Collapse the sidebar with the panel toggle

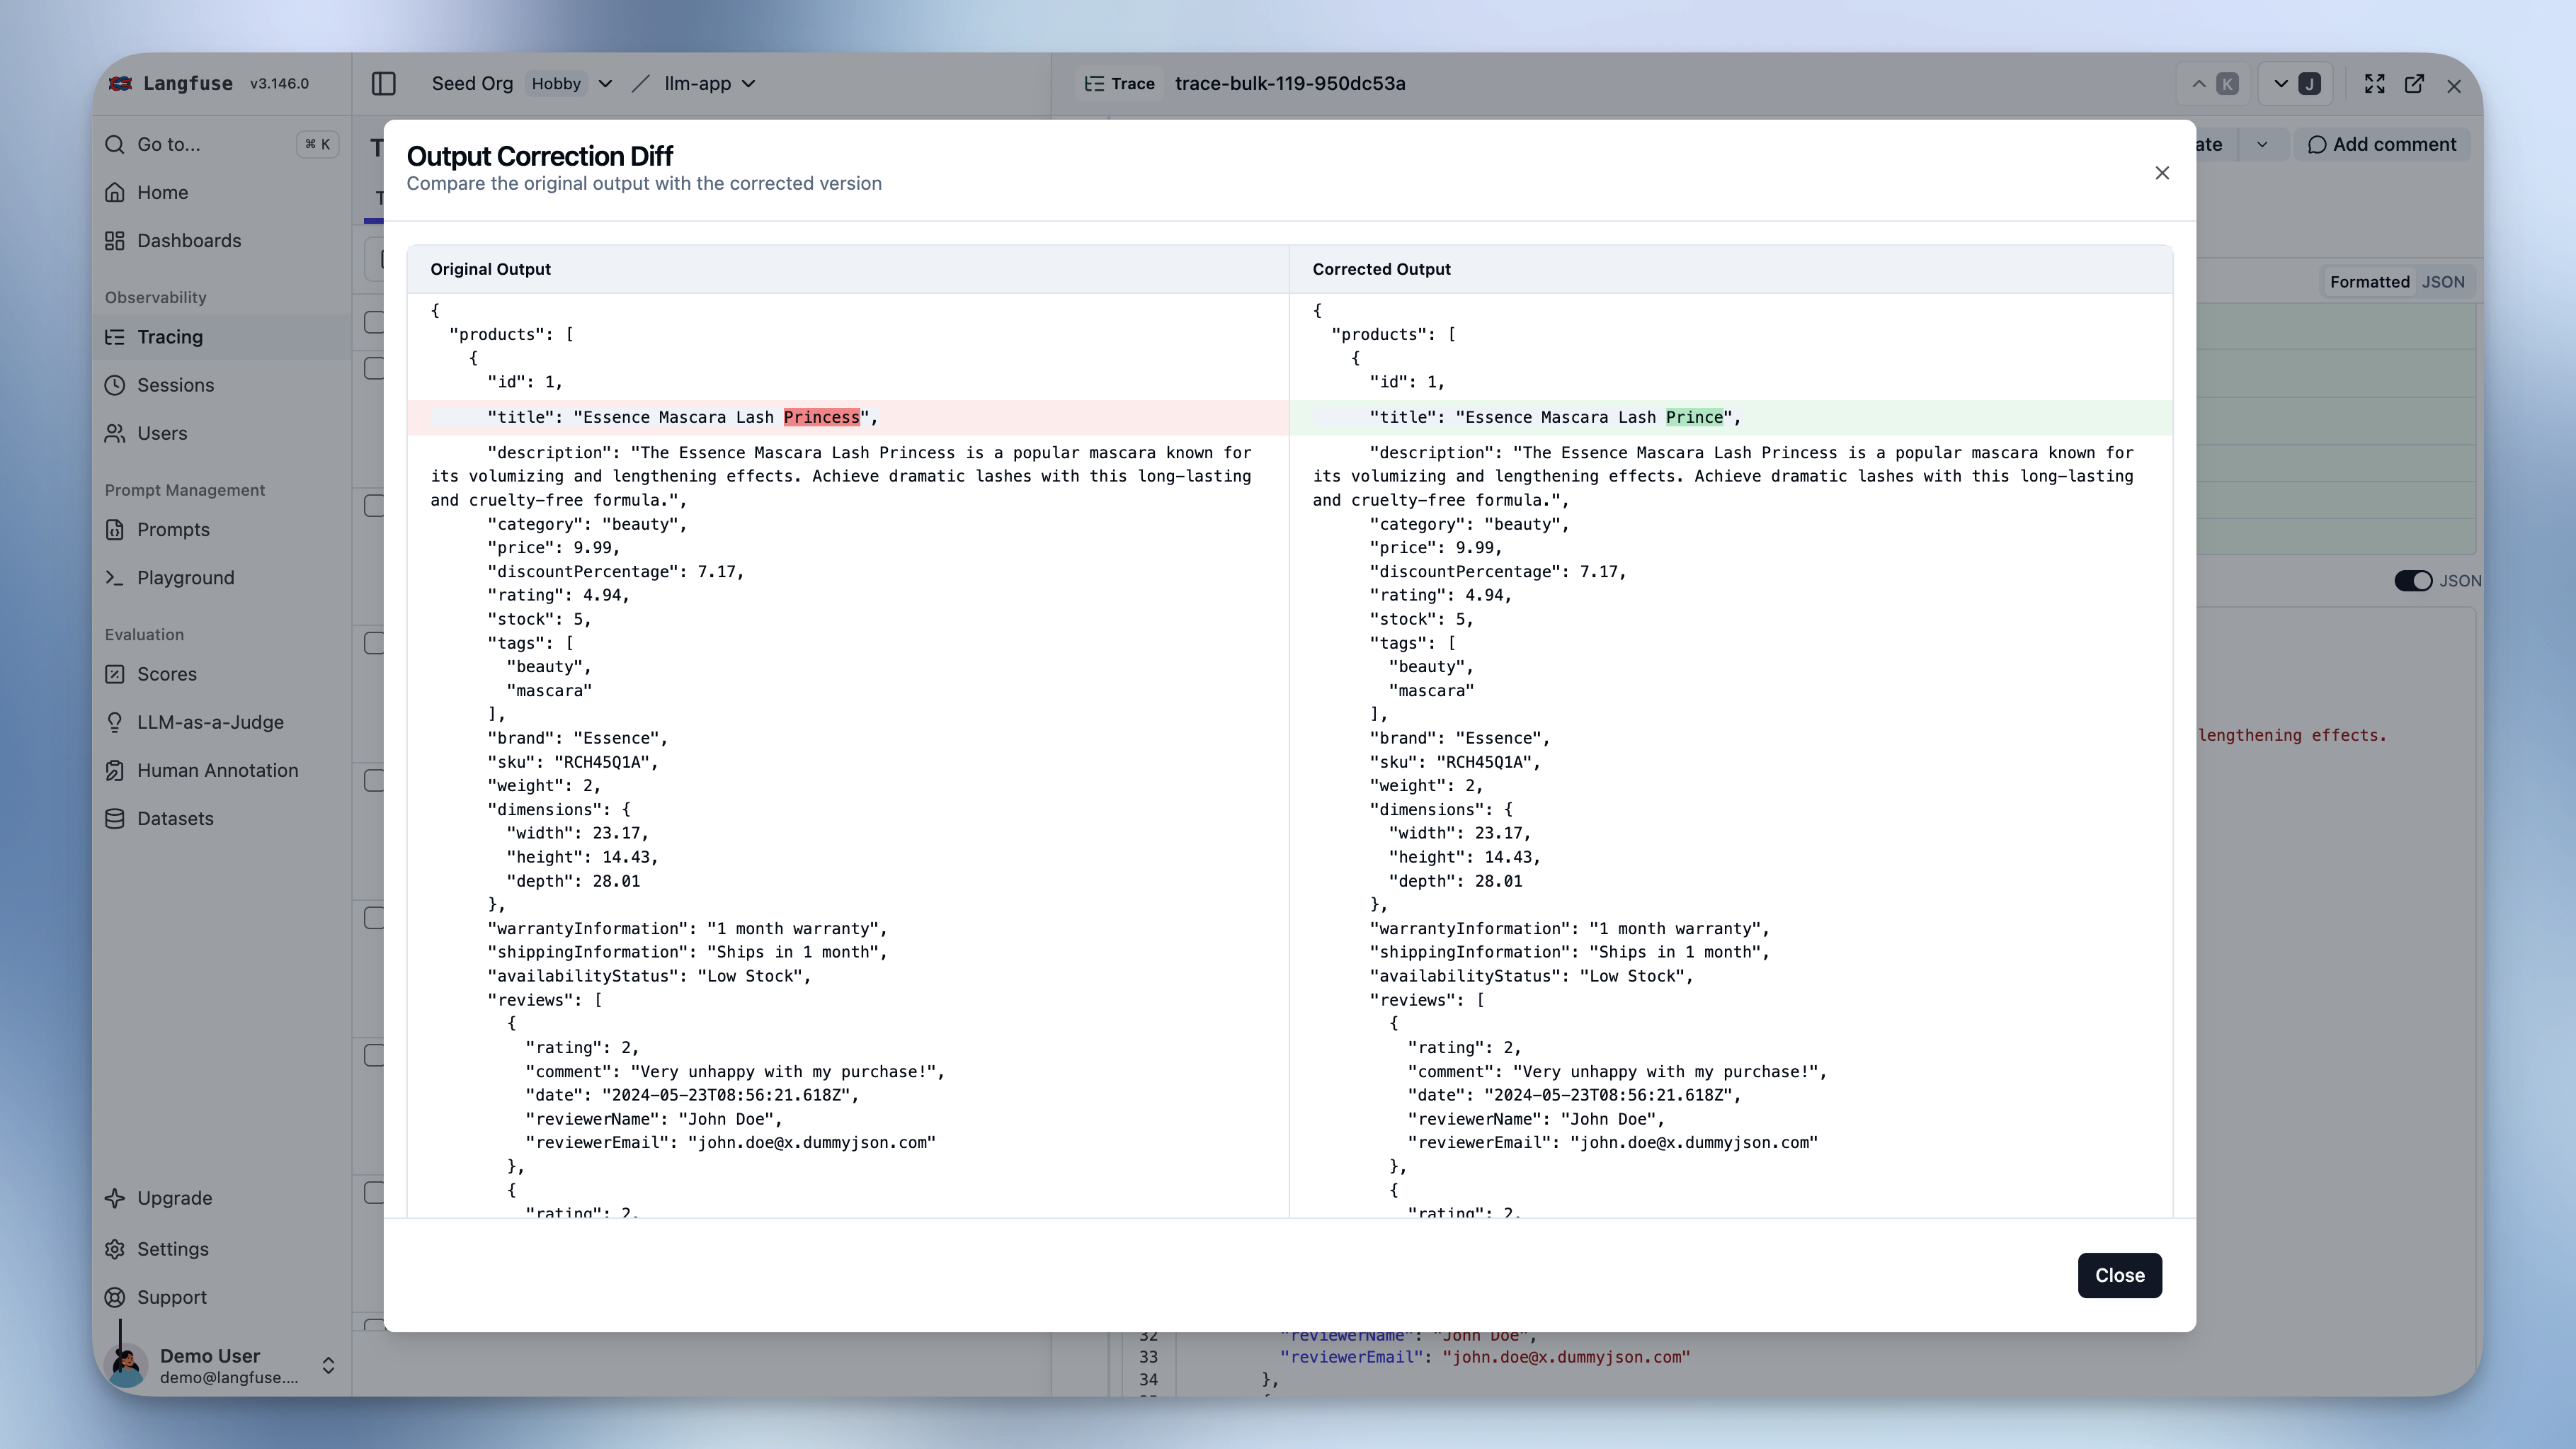click(383, 84)
